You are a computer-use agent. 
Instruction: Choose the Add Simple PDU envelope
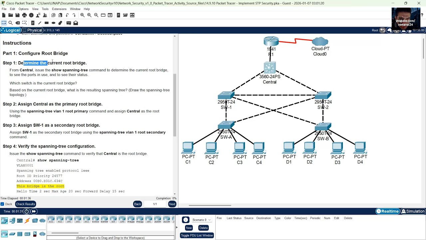coord(69,23)
